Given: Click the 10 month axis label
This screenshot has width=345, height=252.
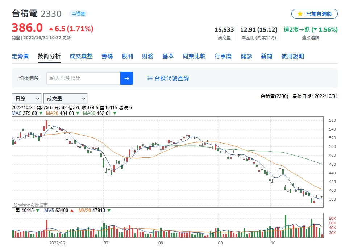Looking at the screenshot, I should pyautogui.click(x=273, y=243).
